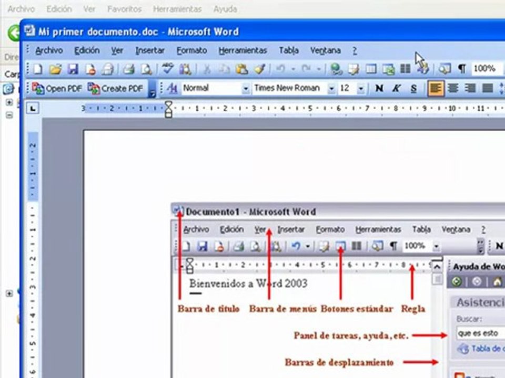Open the Tabla menu
This screenshot has height=378, width=505.
[289, 50]
